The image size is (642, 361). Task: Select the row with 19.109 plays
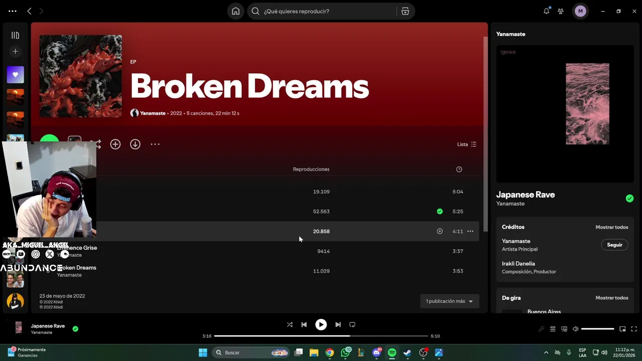(258, 192)
